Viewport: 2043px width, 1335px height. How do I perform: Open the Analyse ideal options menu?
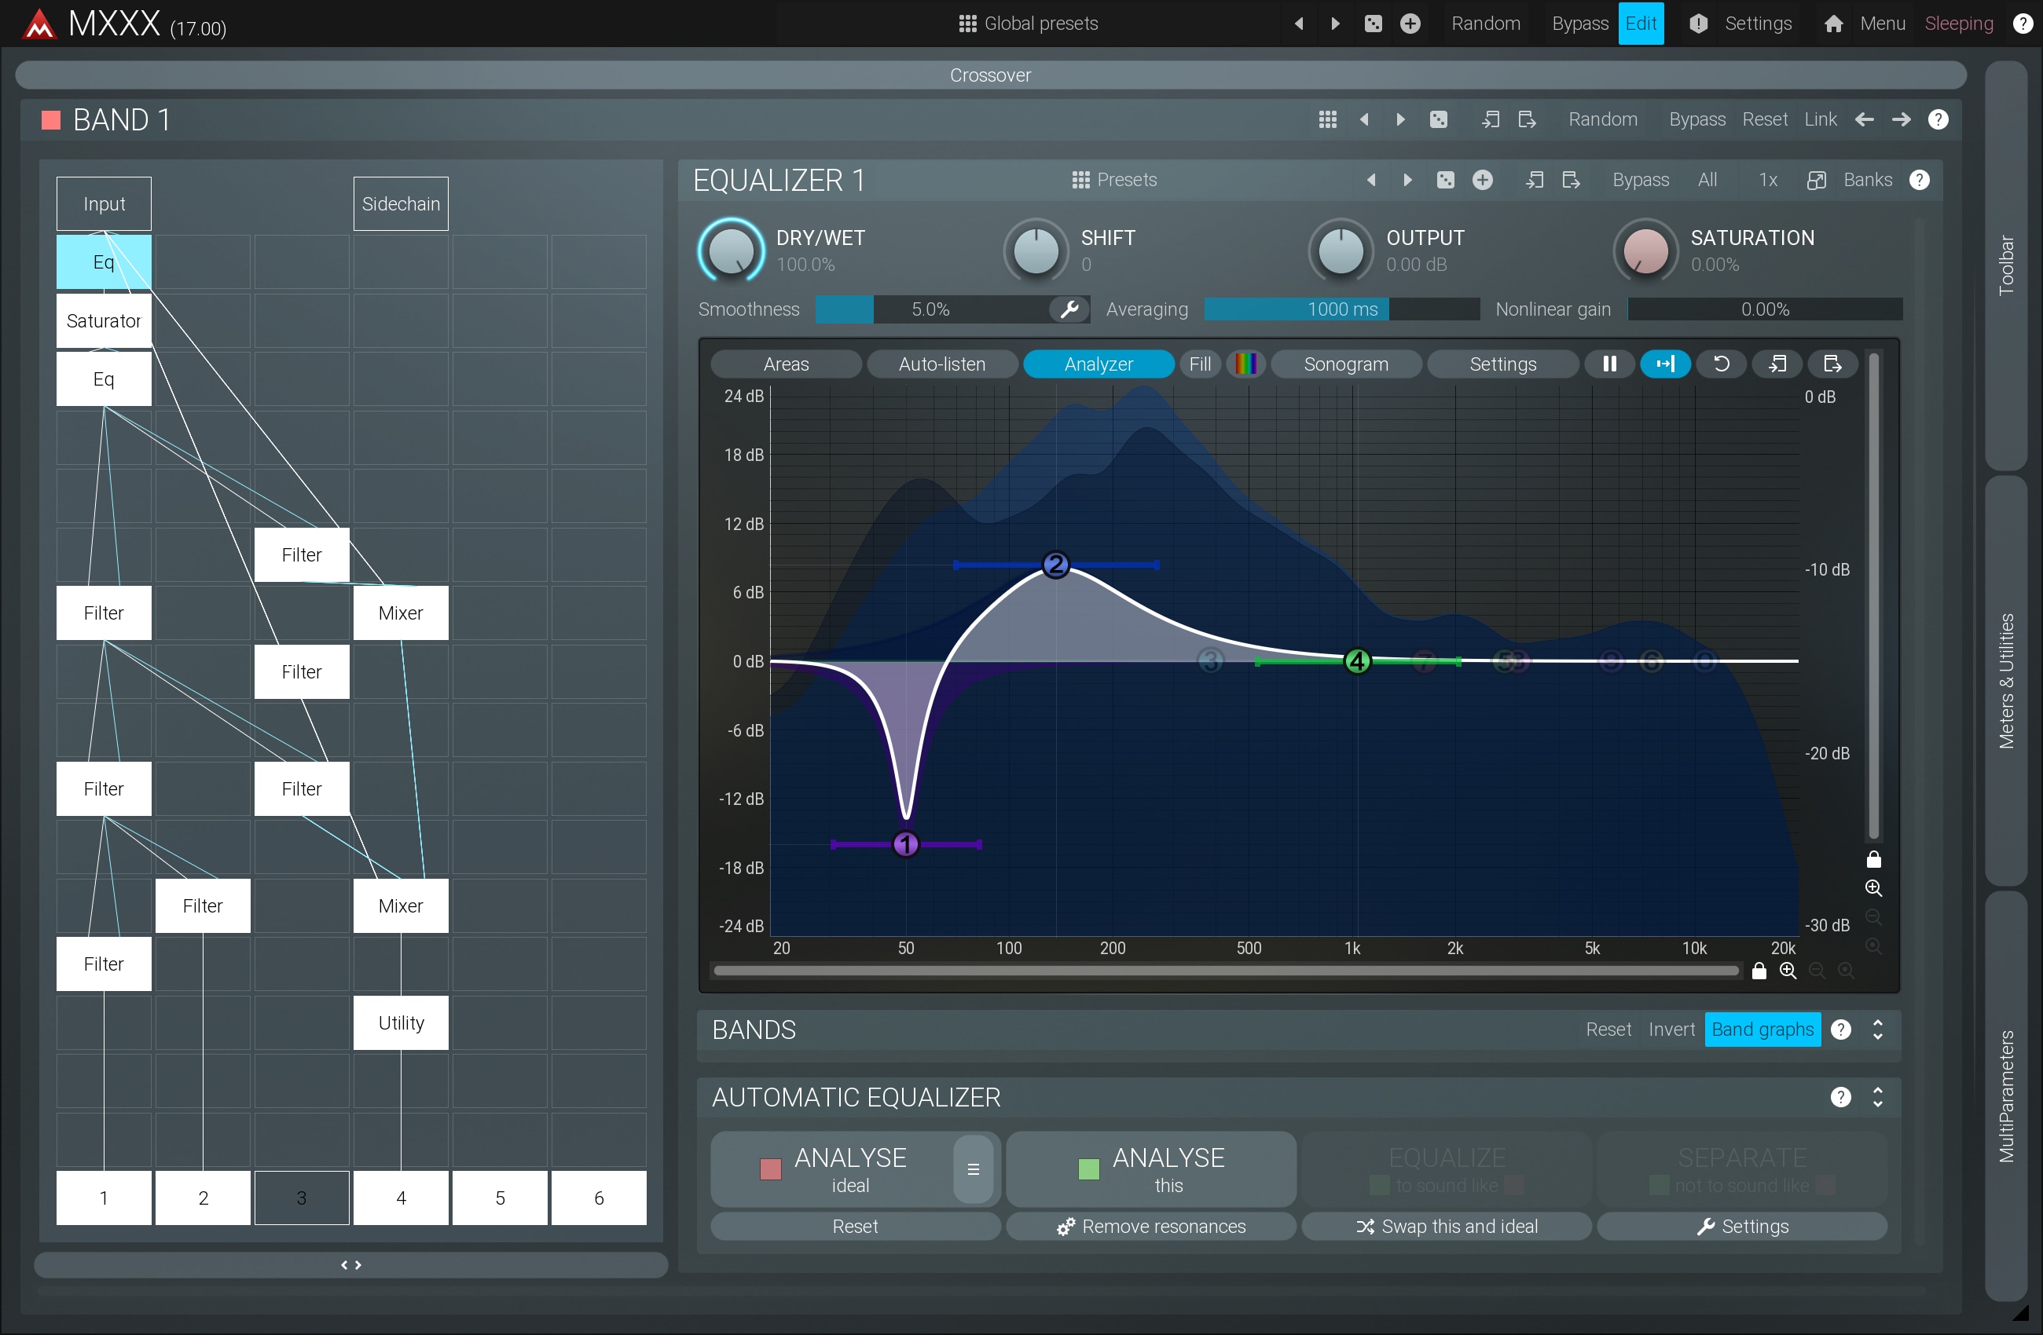(x=973, y=1169)
